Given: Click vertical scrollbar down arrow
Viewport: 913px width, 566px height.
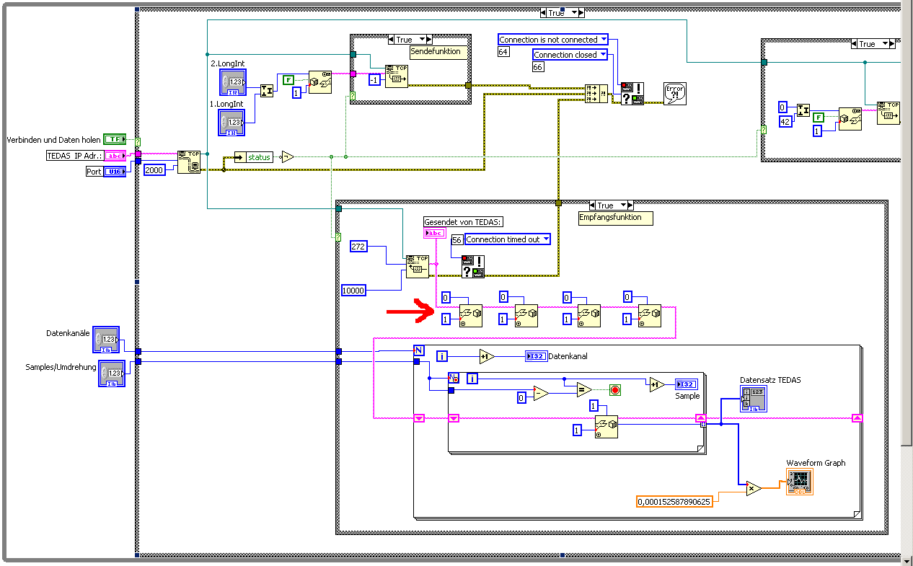Looking at the screenshot, I should pyautogui.click(x=907, y=560).
